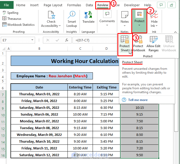The width and height of the screenshot is (180, 164).
Task: Select the 9:50 hours cell
Action: point(140,155)
